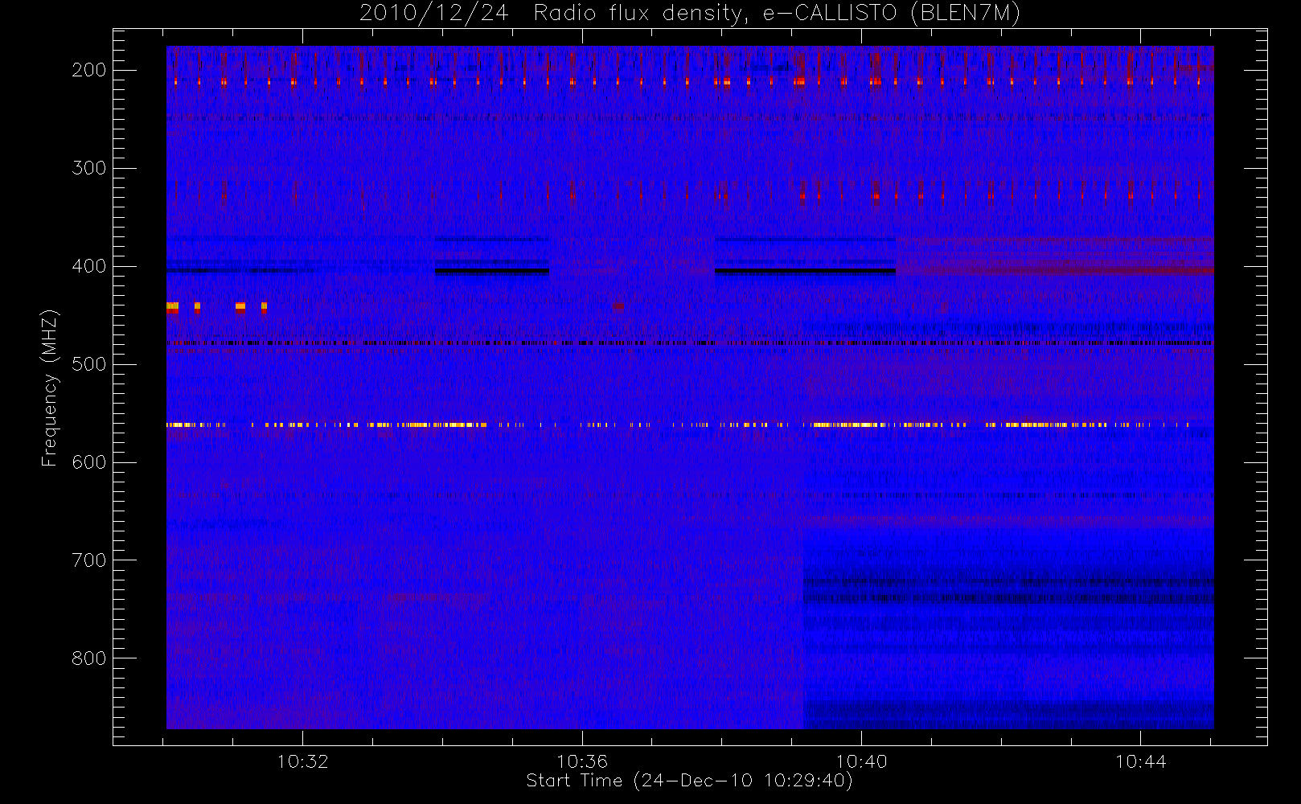
Task: Click the 200 frequency tick label
Action: 89,70
